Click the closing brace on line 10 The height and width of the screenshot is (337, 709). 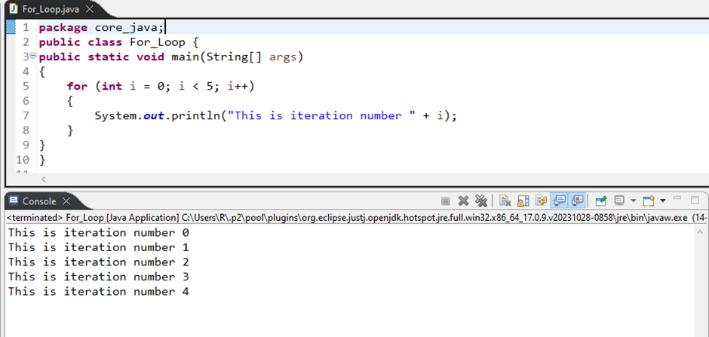(42, 160)
